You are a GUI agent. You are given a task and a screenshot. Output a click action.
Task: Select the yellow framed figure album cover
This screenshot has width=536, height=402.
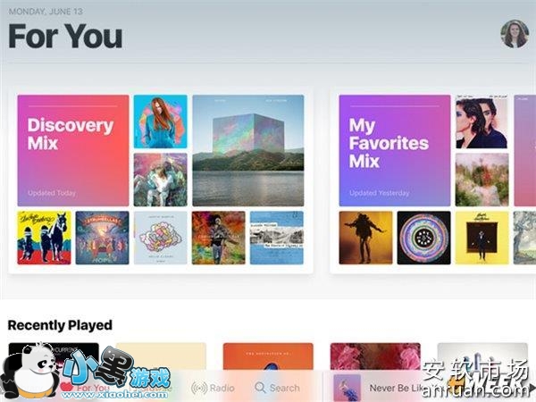pos(482,238)
